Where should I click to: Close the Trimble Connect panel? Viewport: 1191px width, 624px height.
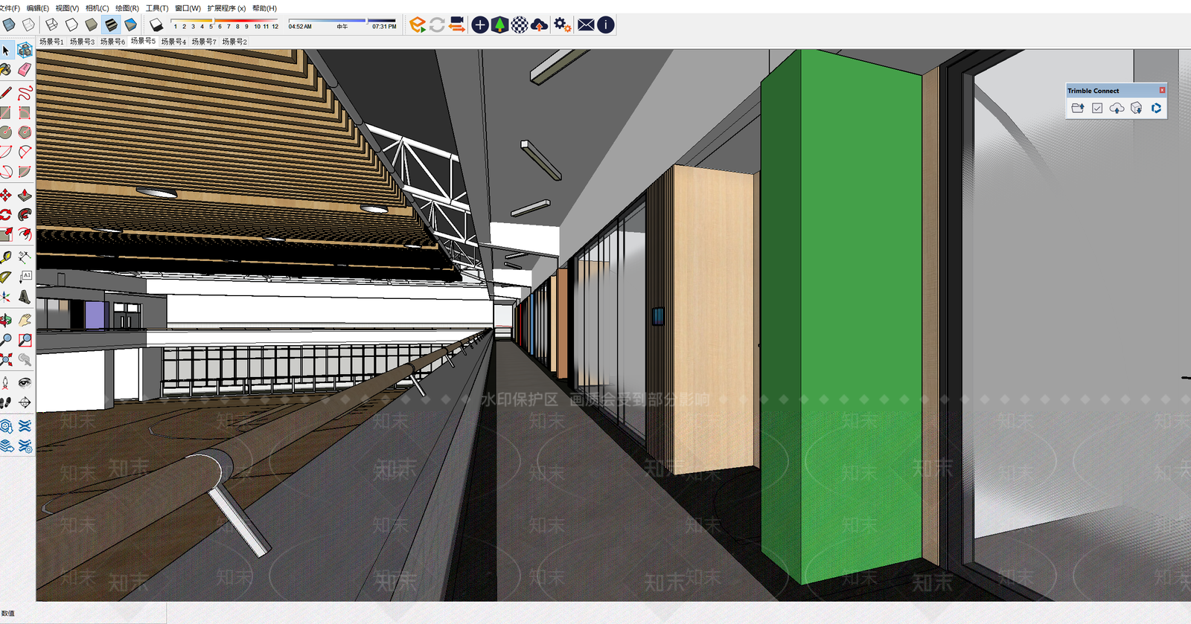point(1162,90)
